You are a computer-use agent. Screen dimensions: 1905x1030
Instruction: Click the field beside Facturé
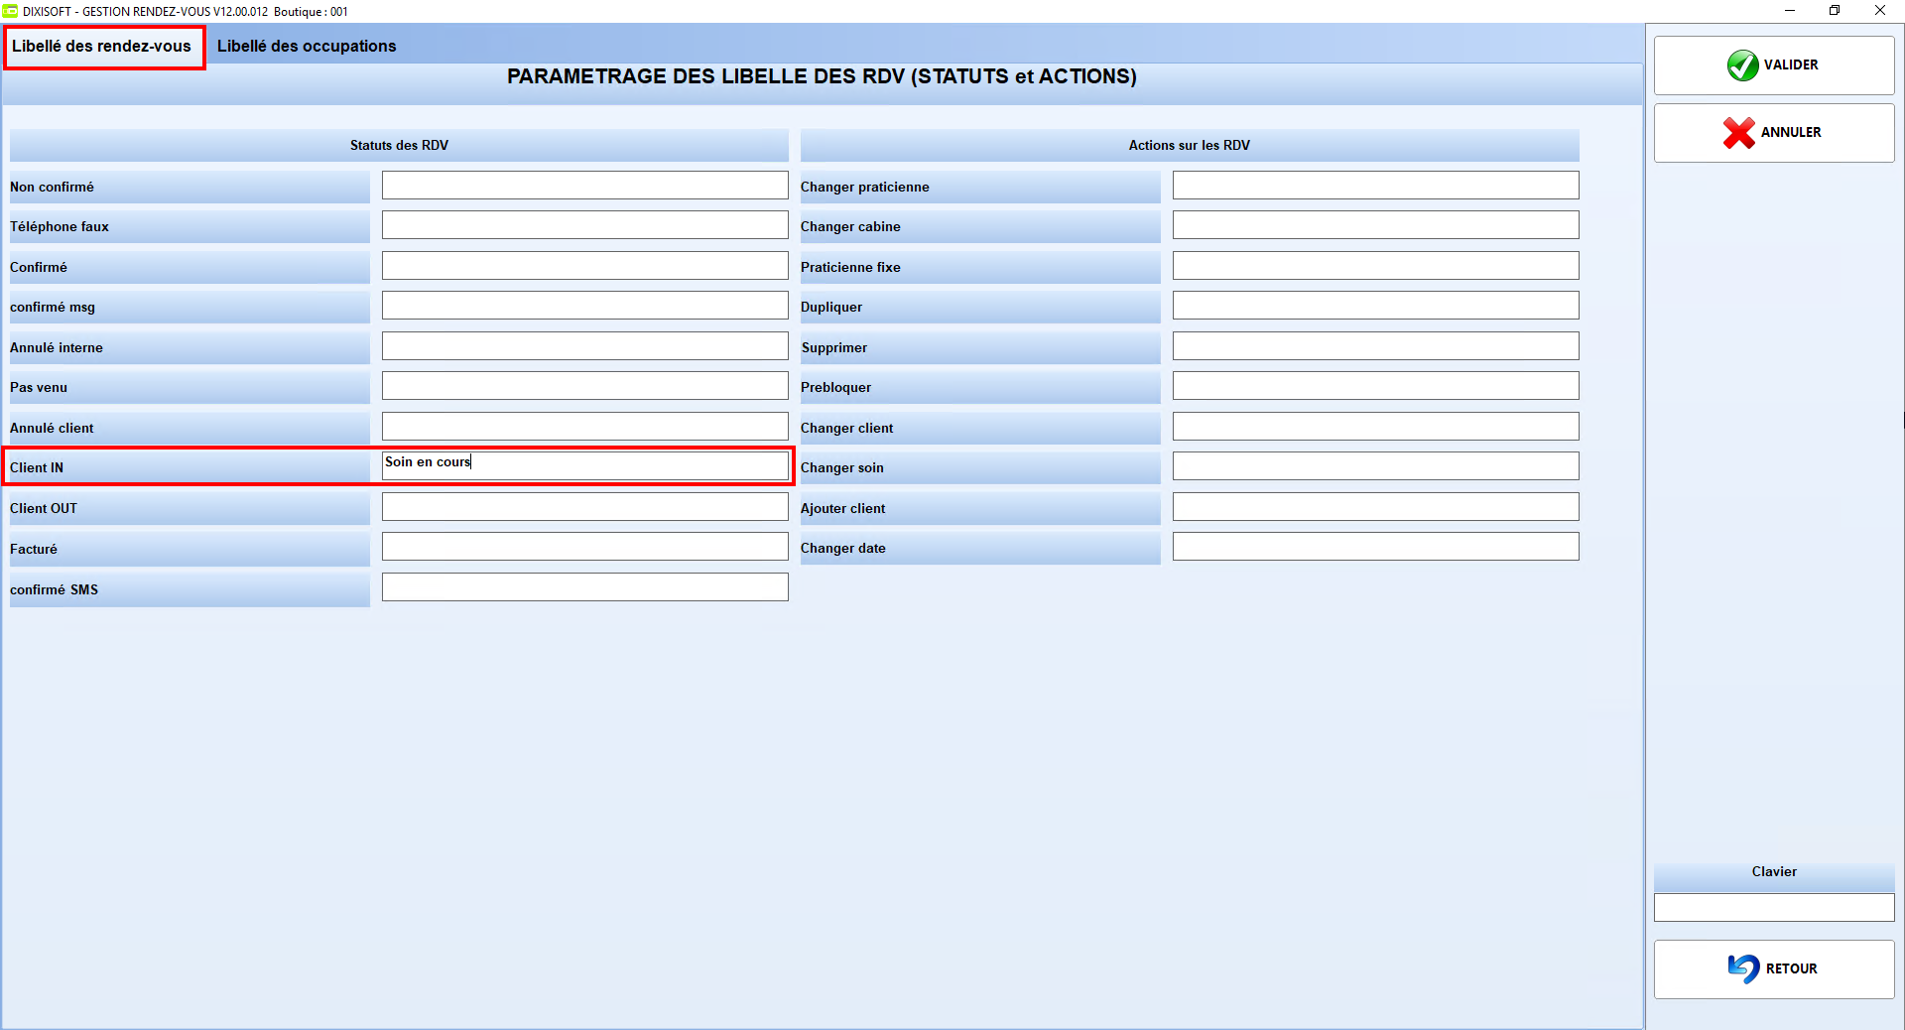584,546
